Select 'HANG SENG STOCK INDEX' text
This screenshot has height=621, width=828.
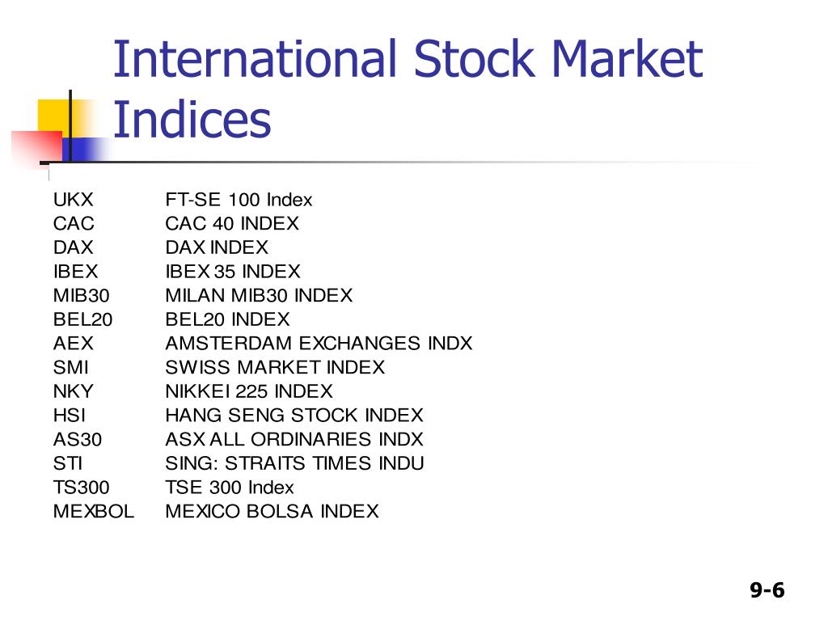pos(294,415)
